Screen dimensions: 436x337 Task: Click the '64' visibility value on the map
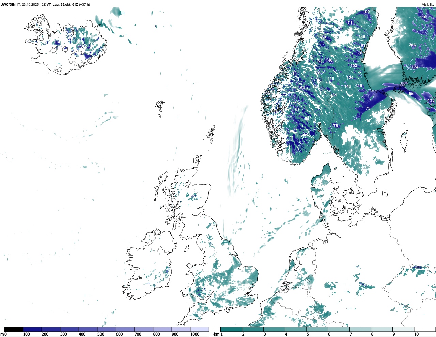tap(302, 88)
